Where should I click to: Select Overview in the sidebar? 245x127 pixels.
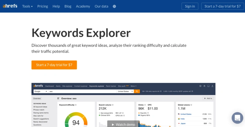(37, 99)
